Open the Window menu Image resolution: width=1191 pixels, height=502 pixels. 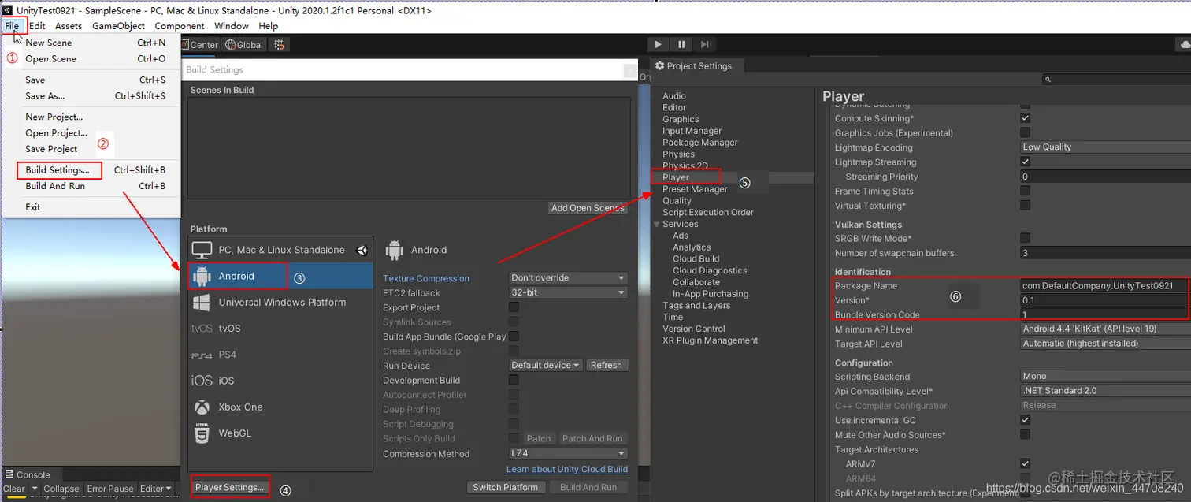[x=232, y=26]
